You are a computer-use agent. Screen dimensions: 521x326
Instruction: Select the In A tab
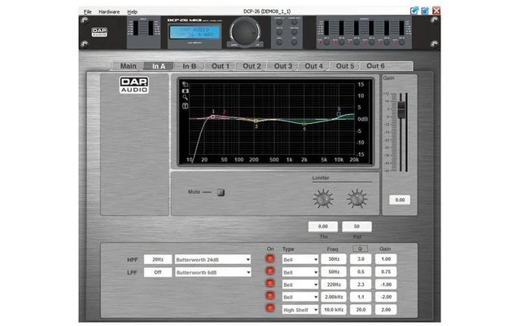(x=159, y=66)
